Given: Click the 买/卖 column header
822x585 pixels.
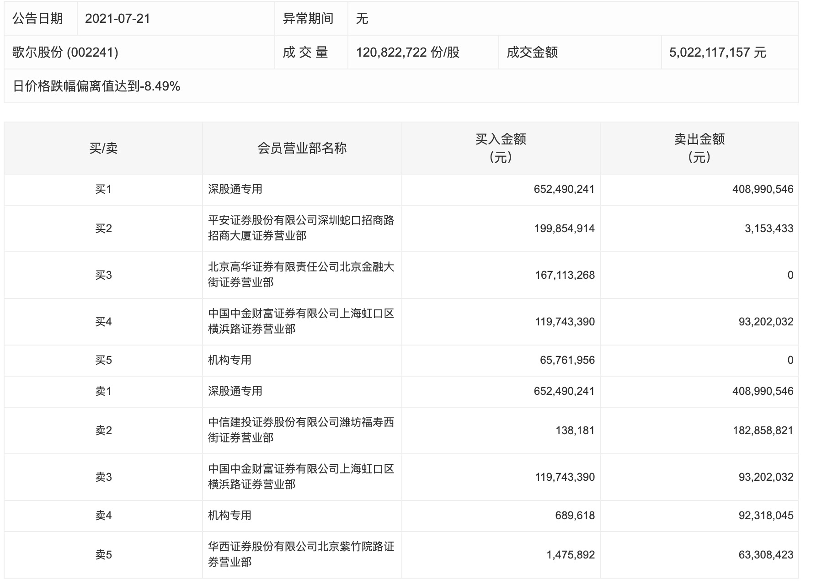Looking at the screenshot, I should pos(103,148).
